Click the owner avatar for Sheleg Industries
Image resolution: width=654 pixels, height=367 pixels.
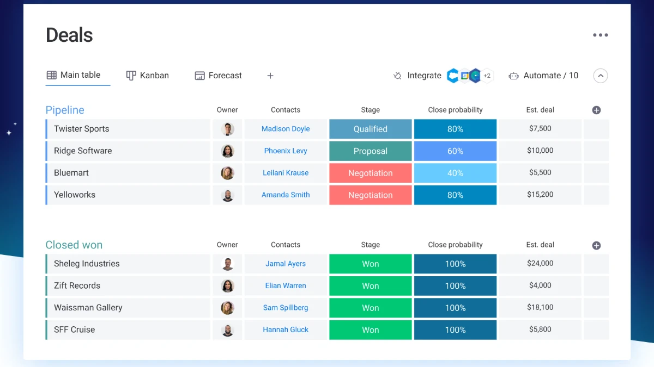[227, 264]
